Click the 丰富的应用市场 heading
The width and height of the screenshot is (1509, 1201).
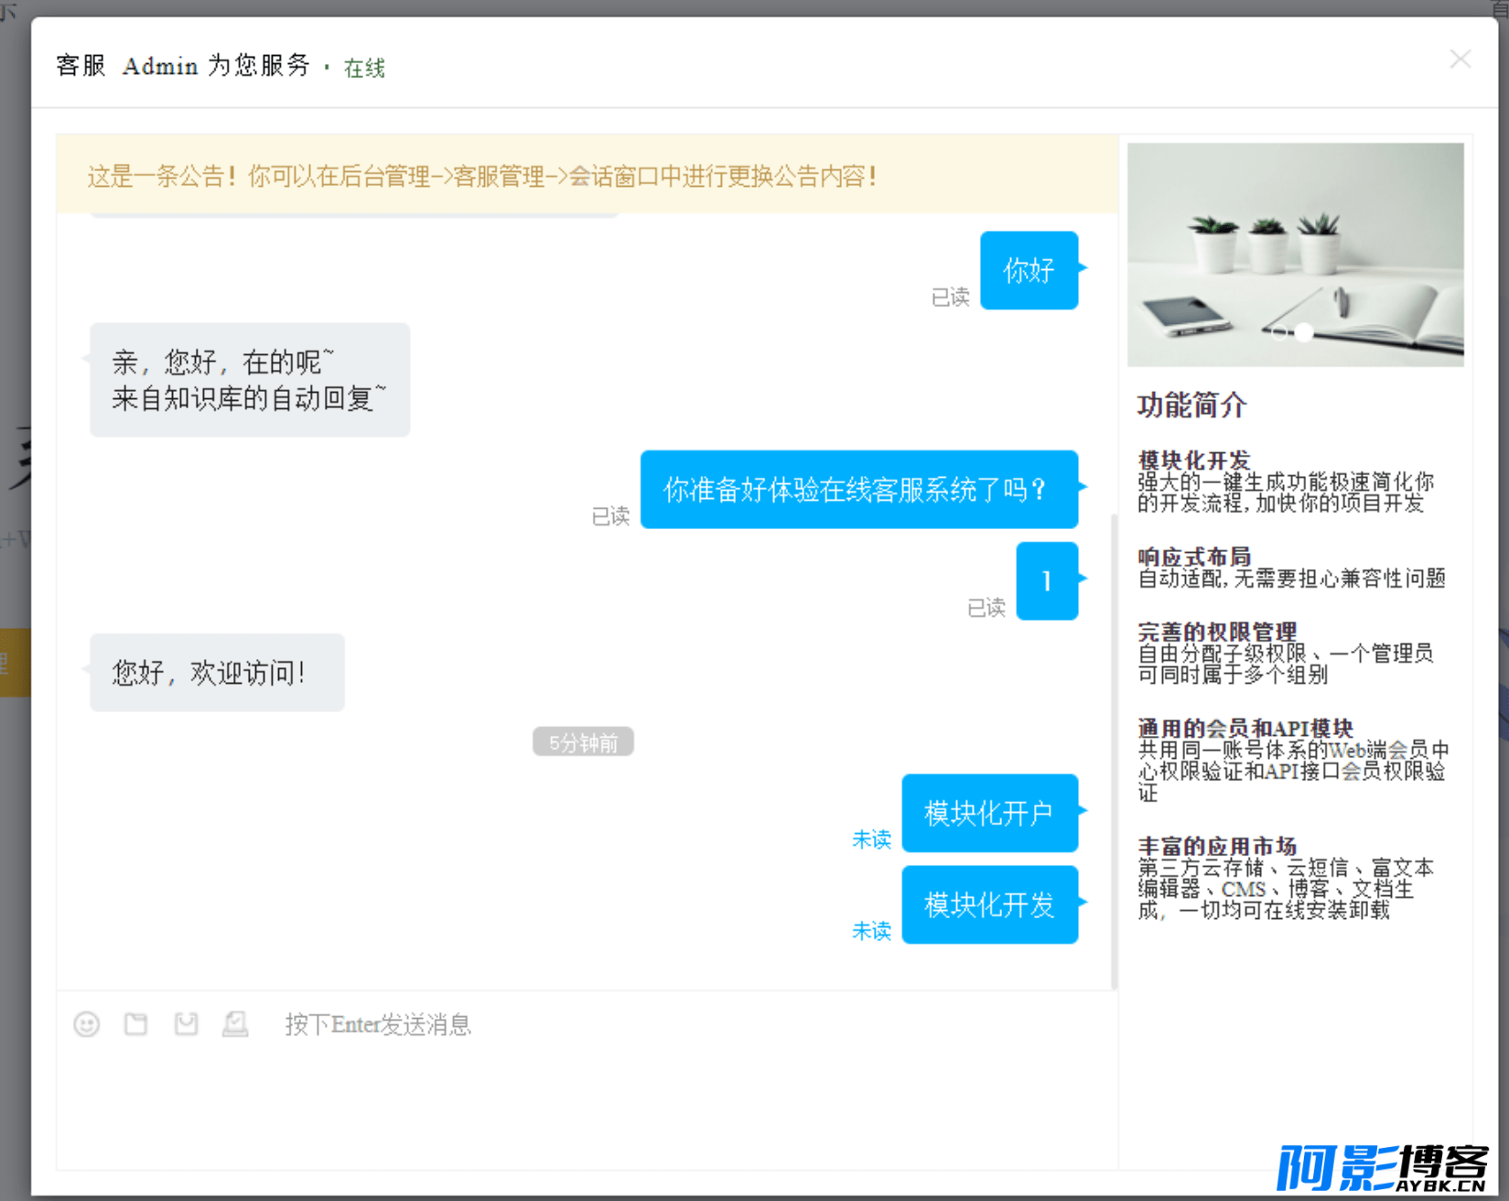coord(1217,846)
